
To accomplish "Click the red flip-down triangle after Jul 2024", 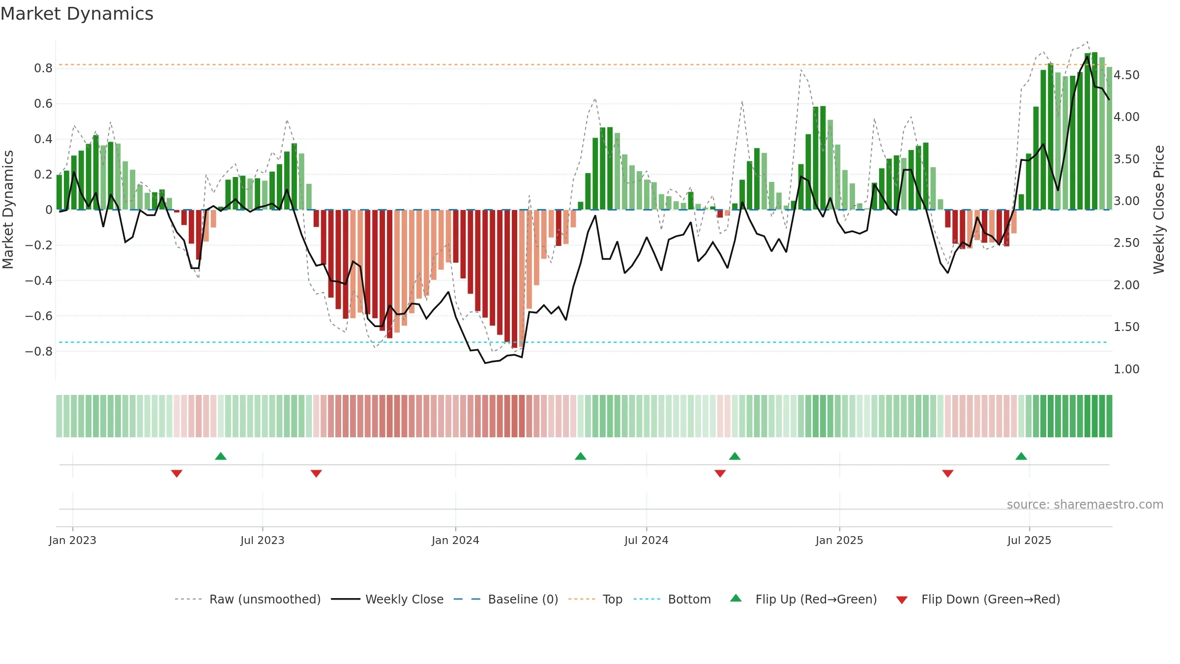I will 720,474.
